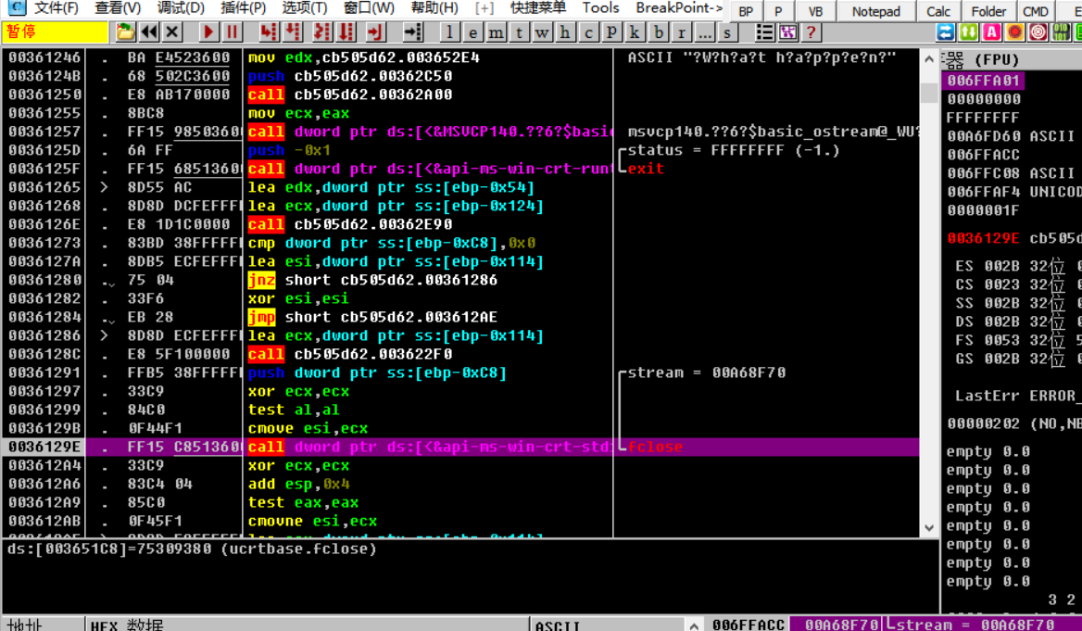Click the Close program X icon
The width and height of the screenshot is (1082, 631).
[x=172, y=32]
